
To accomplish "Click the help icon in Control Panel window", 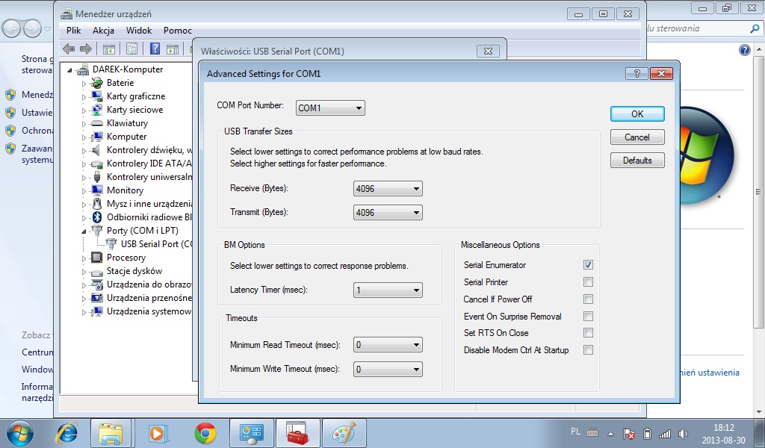I will point(745,50).
